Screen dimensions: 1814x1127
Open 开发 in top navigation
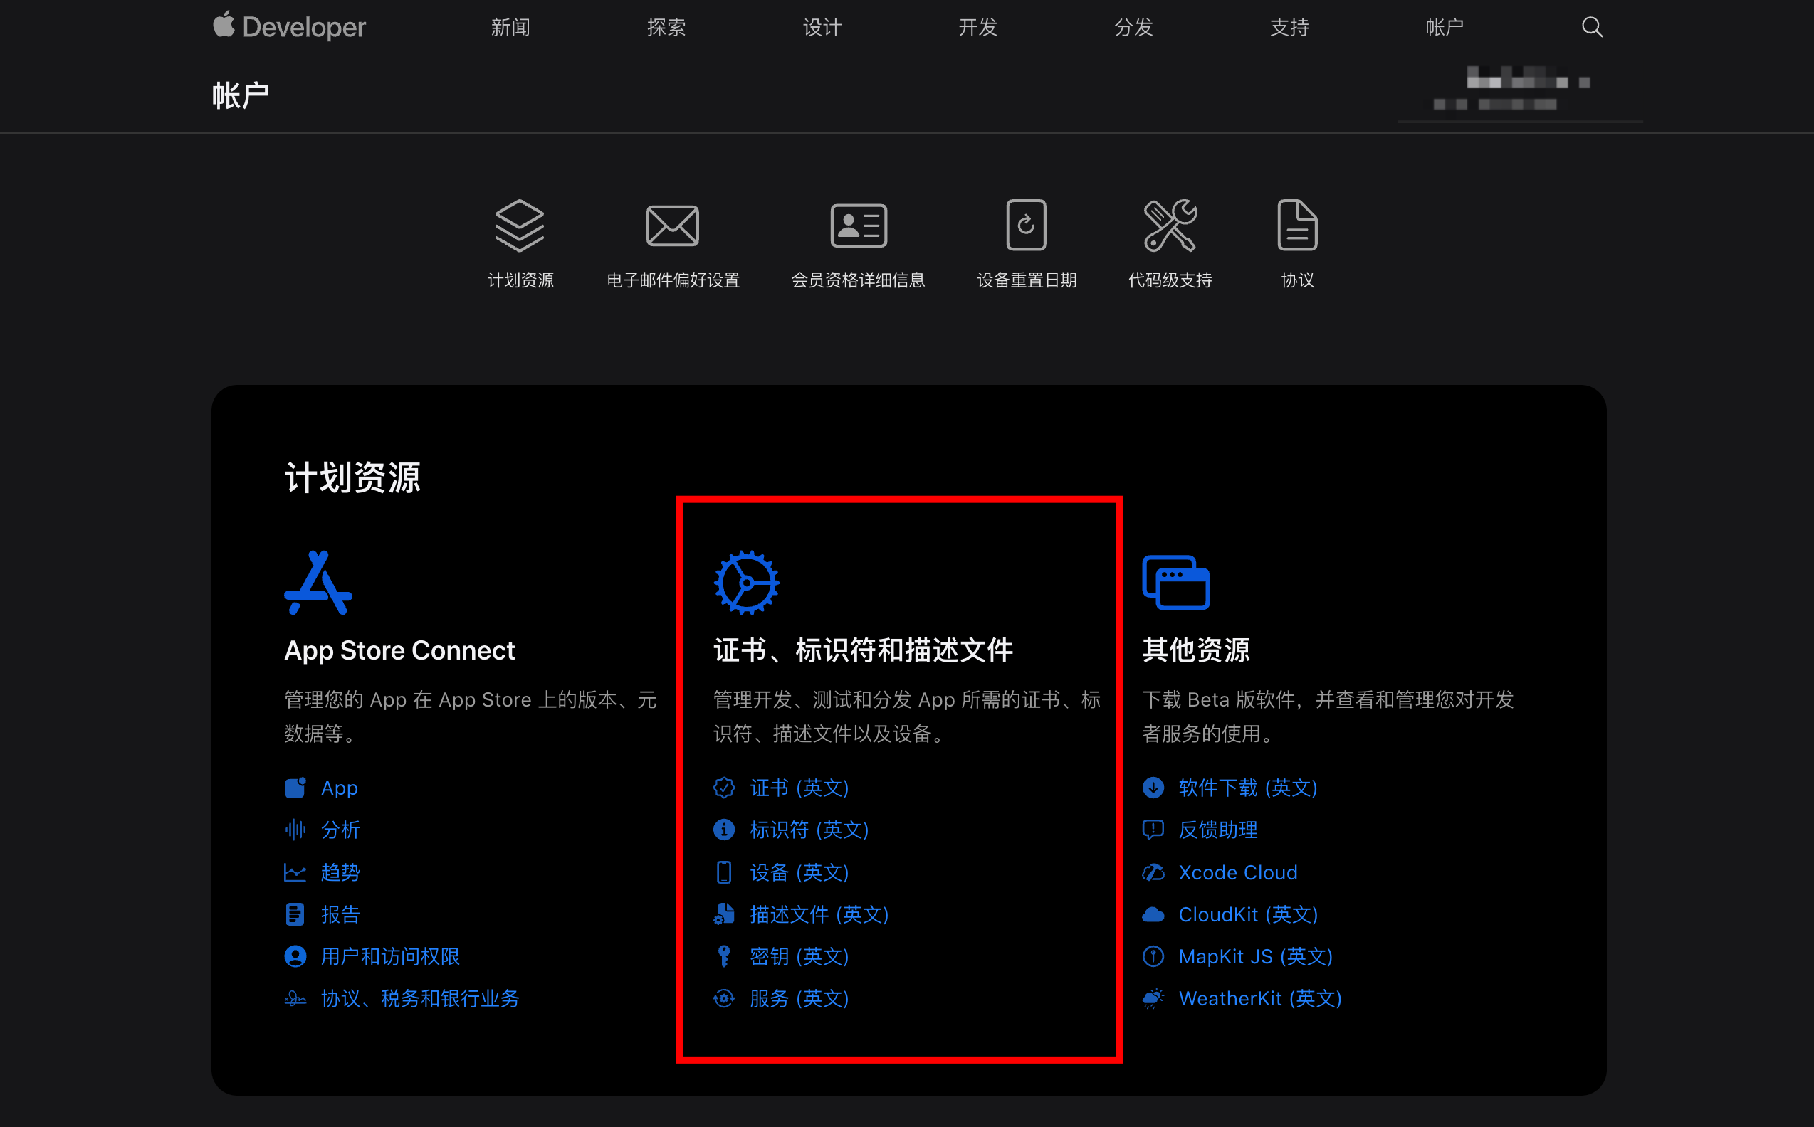[x=978, y=28]
